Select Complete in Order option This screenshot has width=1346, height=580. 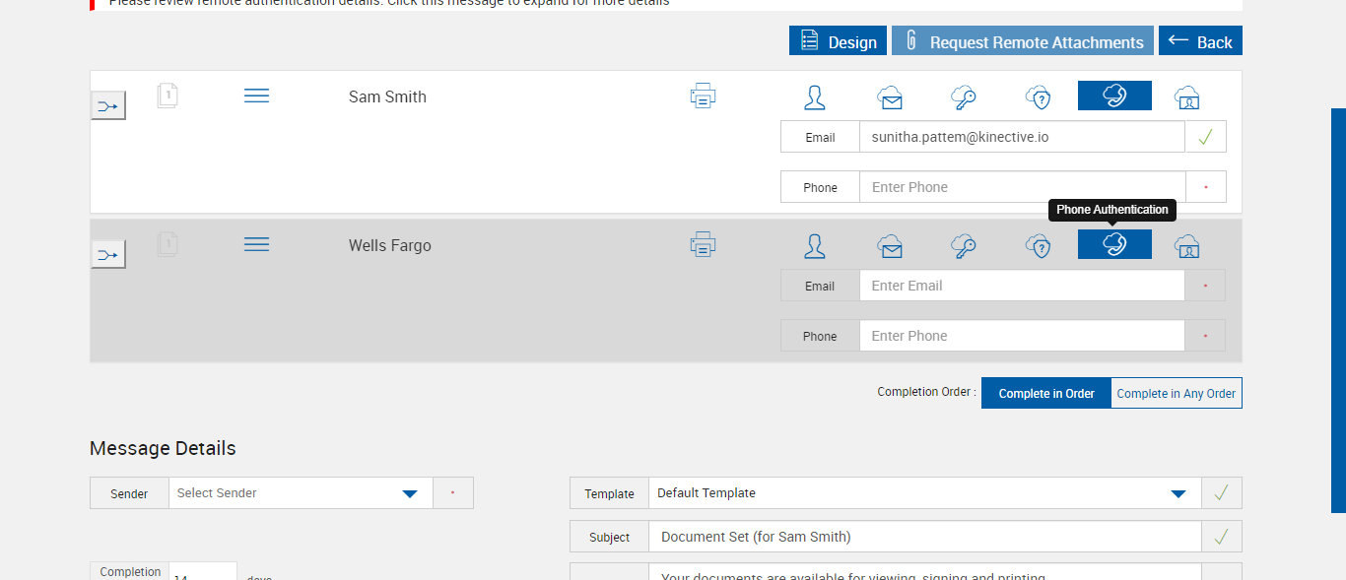[1046, 393]
